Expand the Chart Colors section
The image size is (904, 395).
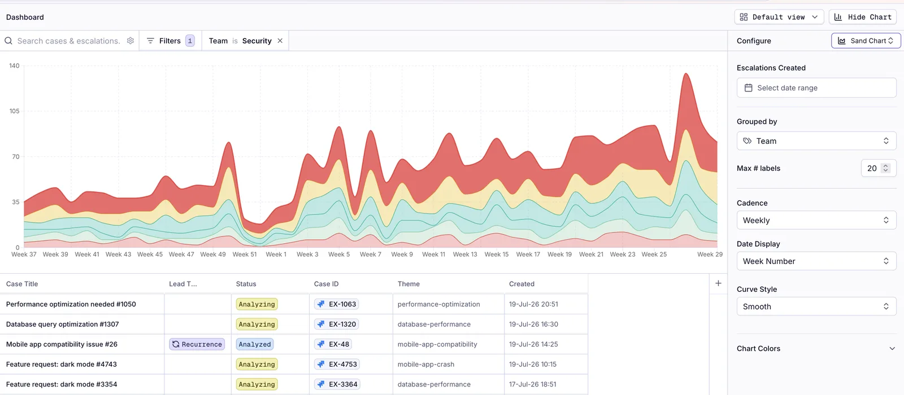tap(816, 348)
